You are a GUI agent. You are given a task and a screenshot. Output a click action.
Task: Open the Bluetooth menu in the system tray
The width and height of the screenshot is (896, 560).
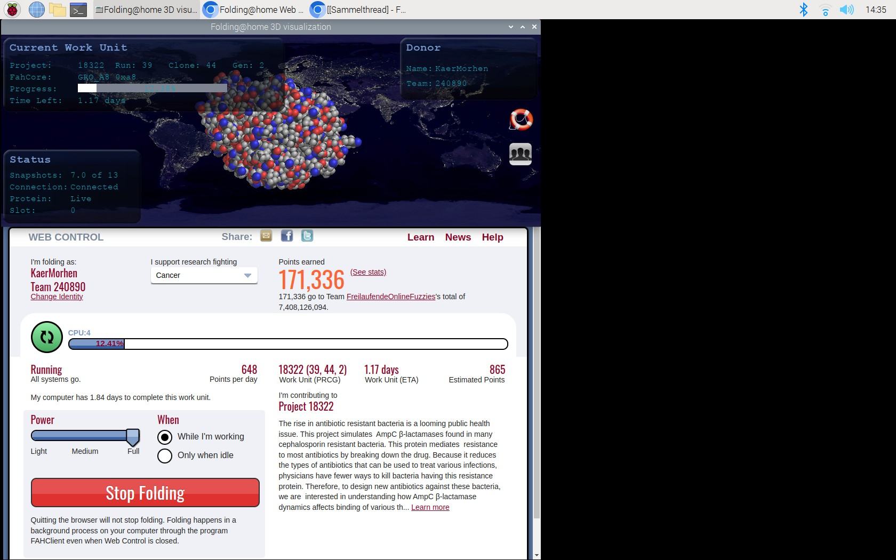point(803,10)
